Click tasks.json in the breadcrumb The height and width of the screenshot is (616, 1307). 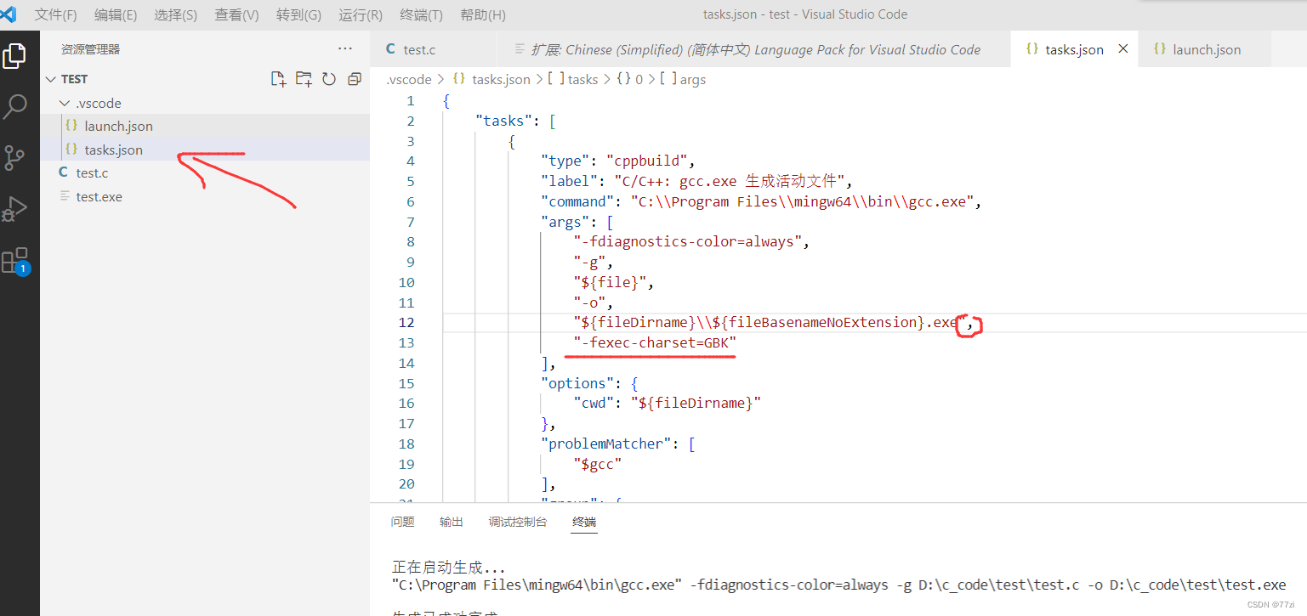pyautogui.click(x=501, y=79)
